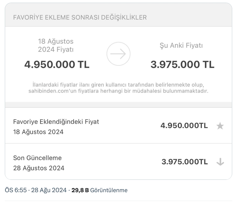Click the Favoriye Eklendiğindeki Fiyat row title
238x202 pixels.
click(x=56, y=122)
